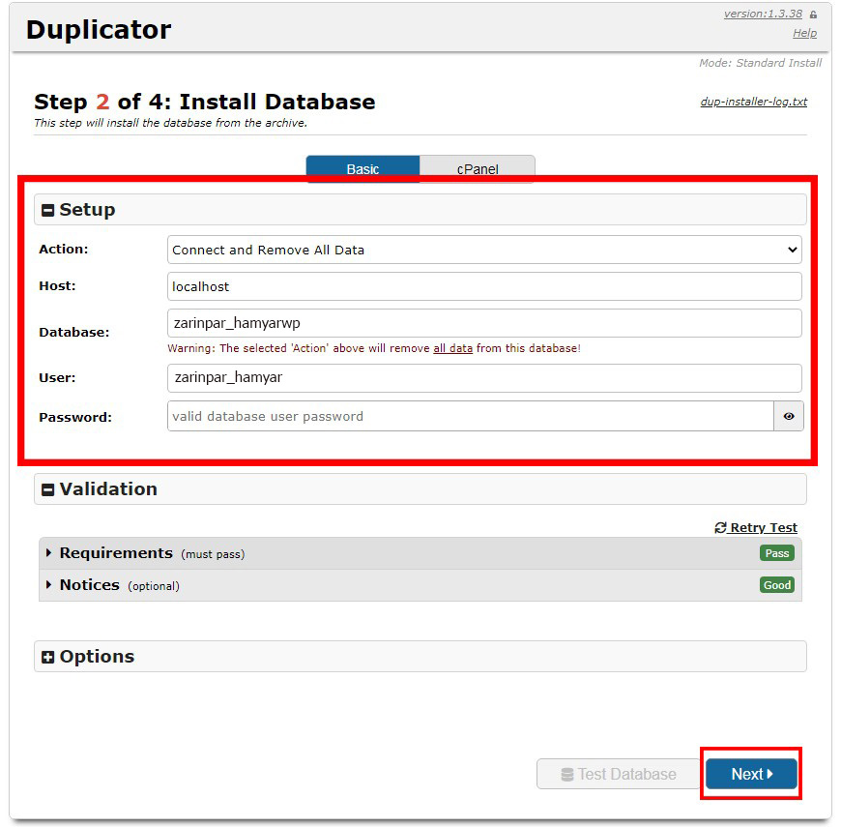
Task: Expand the Notices section
Action: pyautogui.click(x=89, y=585)
